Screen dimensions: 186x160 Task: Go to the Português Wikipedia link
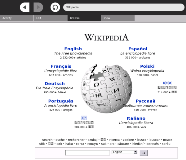[x=61, y=101]
